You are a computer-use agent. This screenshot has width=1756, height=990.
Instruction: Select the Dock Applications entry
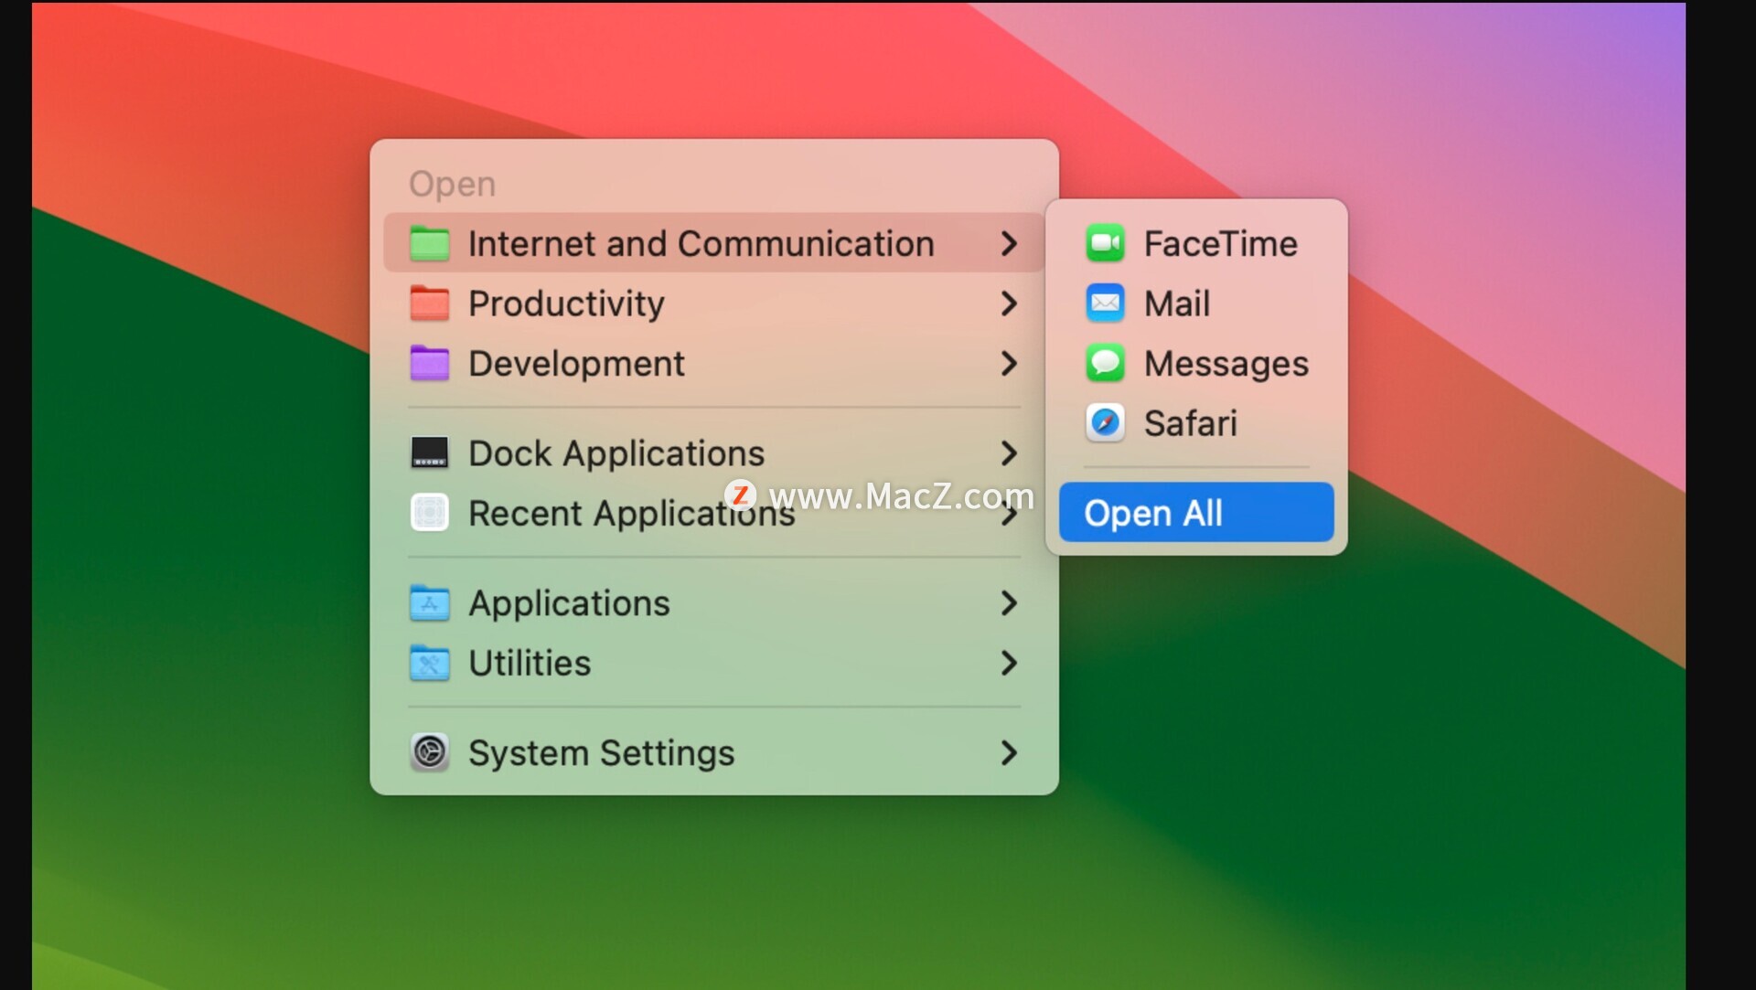pyautogui.click(x=713, y=453)
